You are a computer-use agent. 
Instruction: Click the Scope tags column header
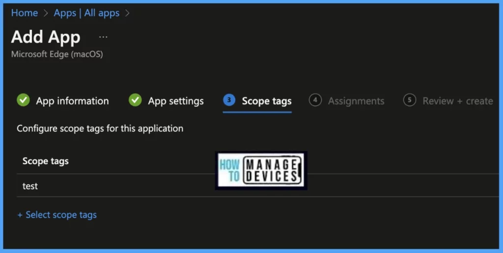(x=46, y=161)
